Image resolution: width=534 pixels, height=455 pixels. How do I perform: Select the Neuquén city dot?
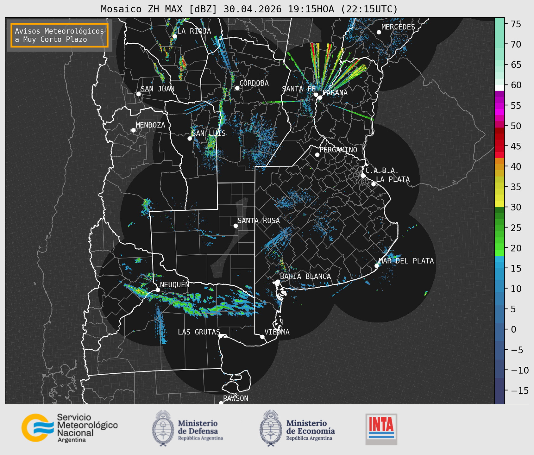[x=158, y=290]
